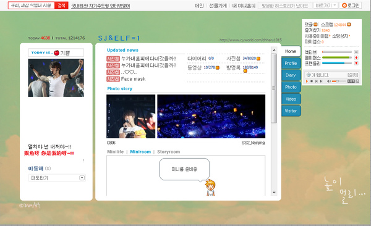Viewport: 371px width, 226px height.
Task: Click new badge after 사진첩 34/8020
Action: [258, 59]
